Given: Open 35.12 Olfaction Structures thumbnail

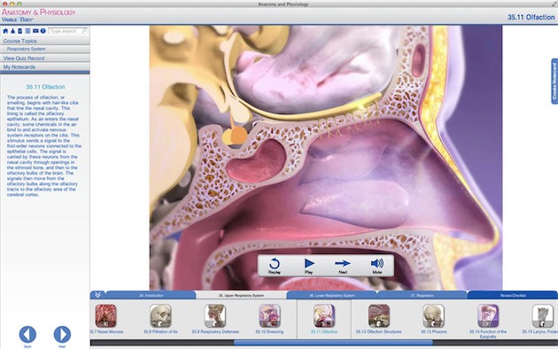Looking at the screenshot, I should pyautogui.click(x=379, y=316).
